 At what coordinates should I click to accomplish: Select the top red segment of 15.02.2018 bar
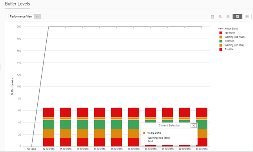click(66, 112)
